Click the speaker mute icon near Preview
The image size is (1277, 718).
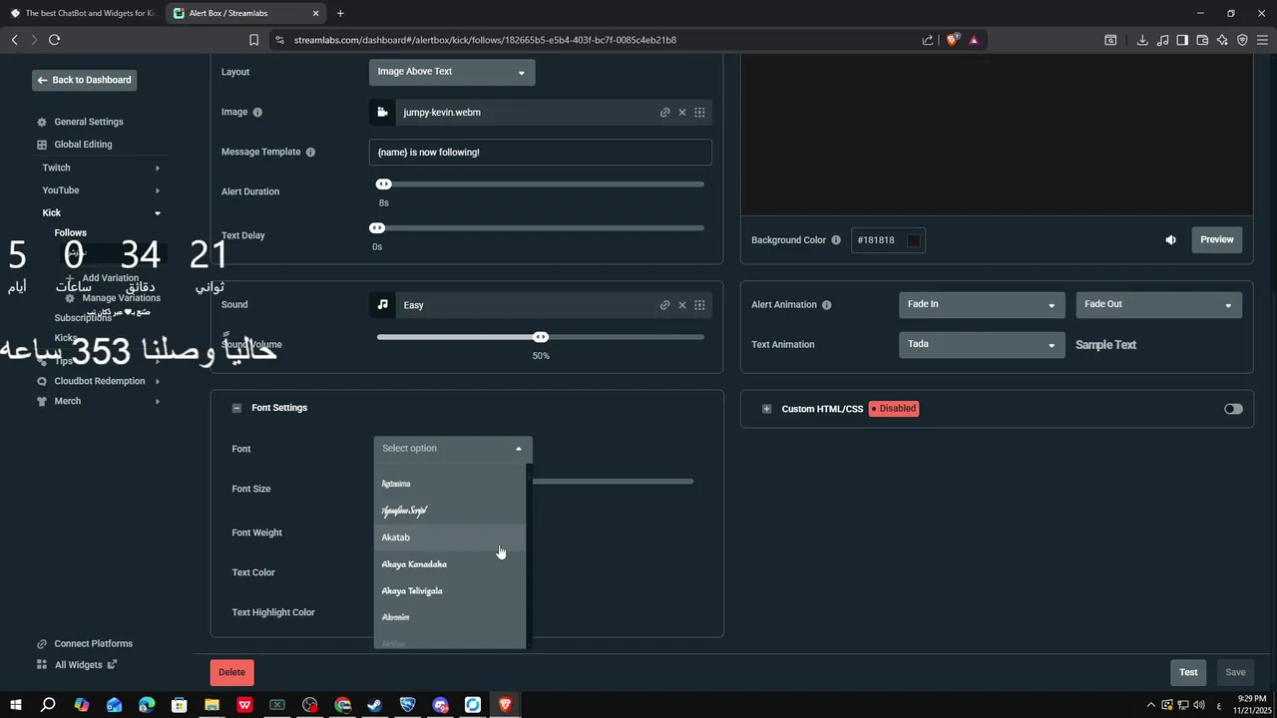point(1170,240)
